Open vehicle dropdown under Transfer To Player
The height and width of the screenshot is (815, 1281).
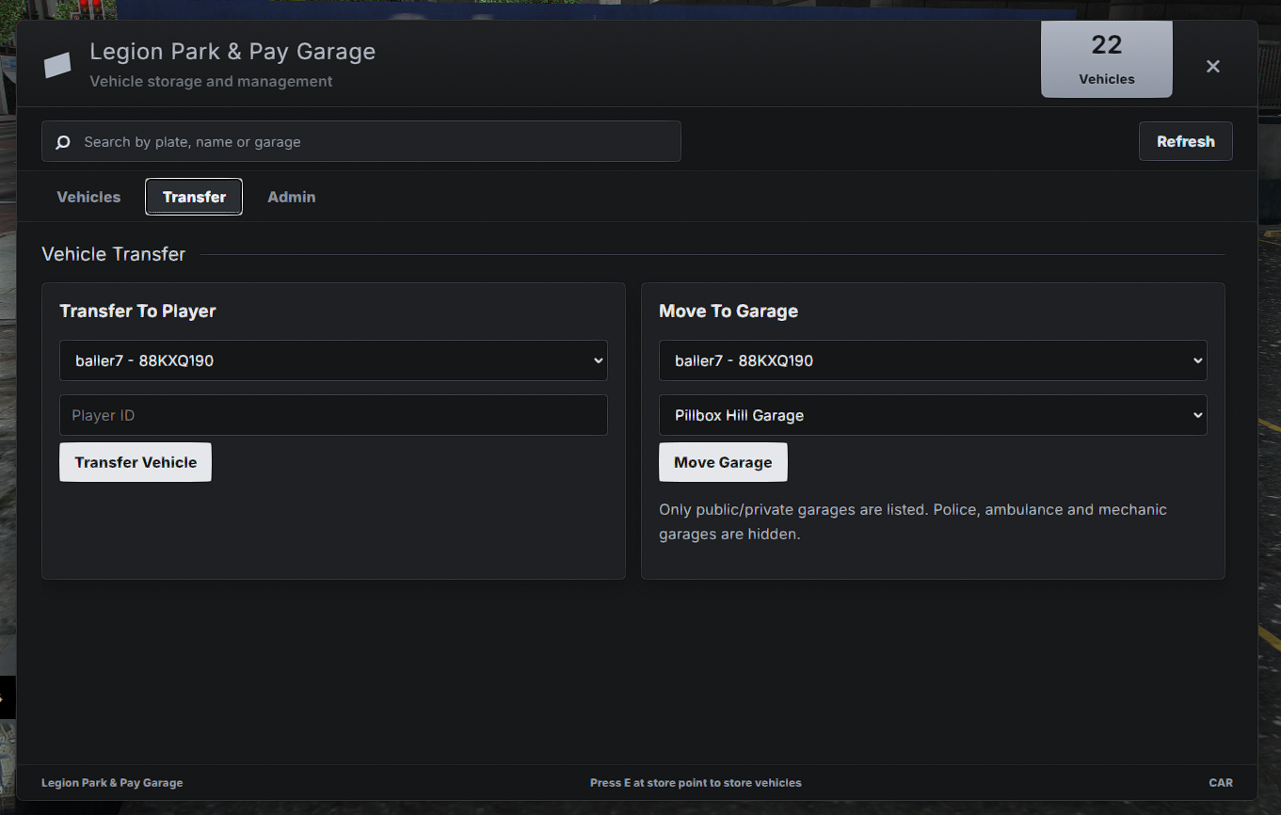333,360
